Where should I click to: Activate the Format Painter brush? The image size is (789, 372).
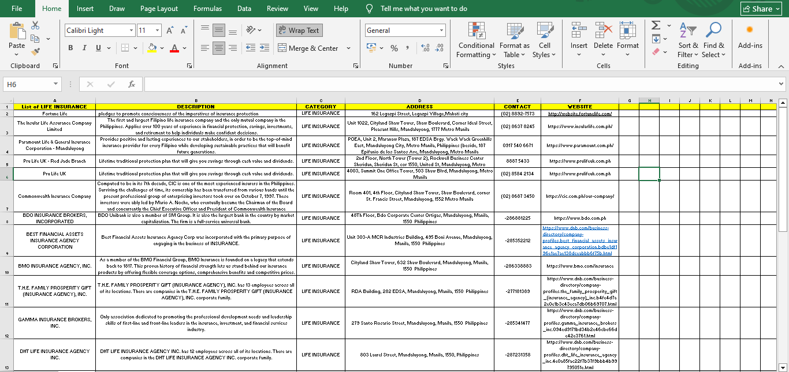(35, 52)
